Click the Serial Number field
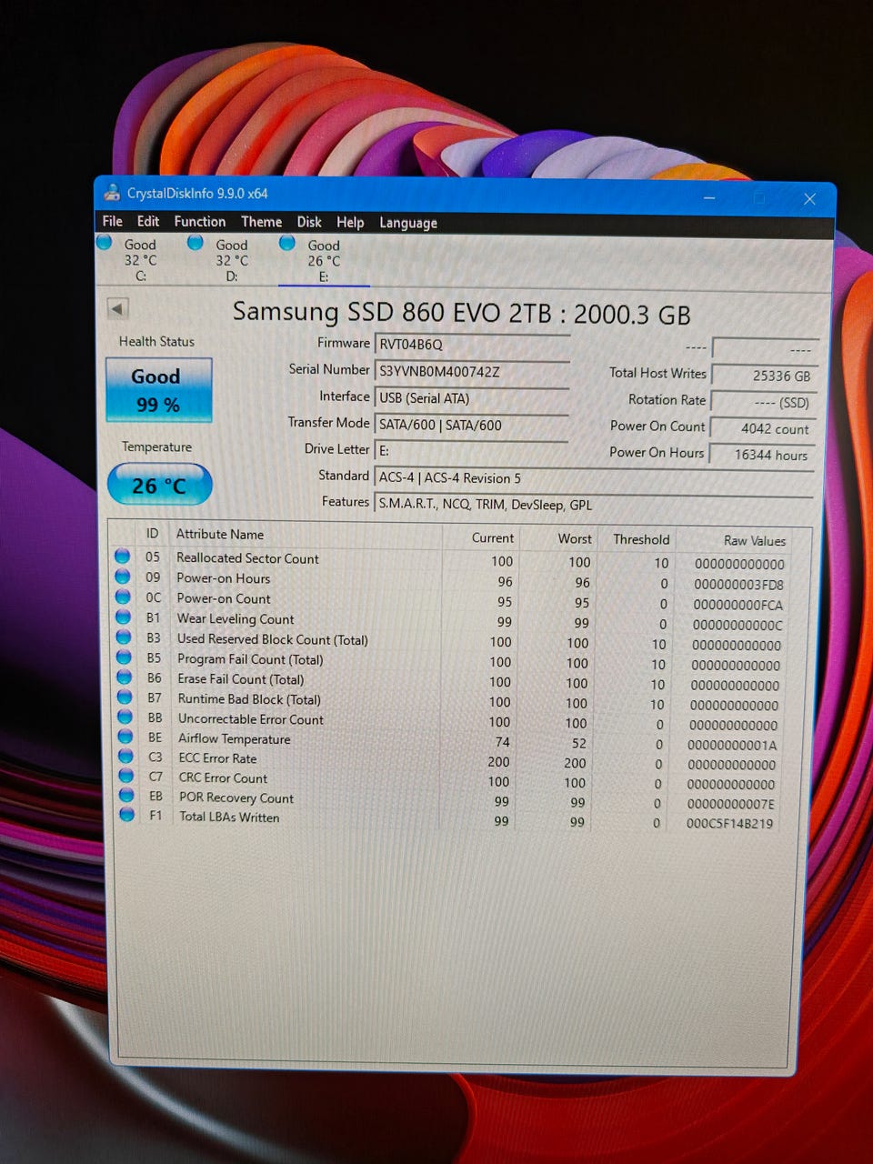Screen dimensions: 873x1164 click(x=472, y=371)
